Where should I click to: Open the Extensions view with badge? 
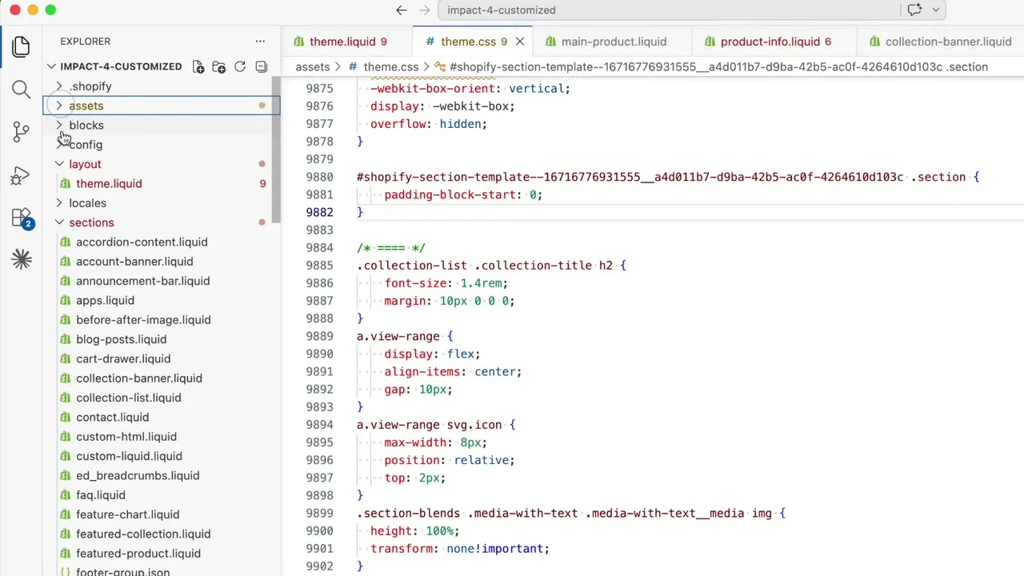click(21, 218)
